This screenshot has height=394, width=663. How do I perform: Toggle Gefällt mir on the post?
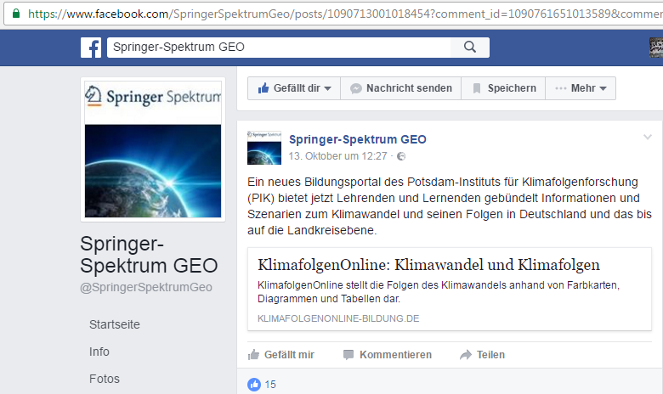[280, 355]
